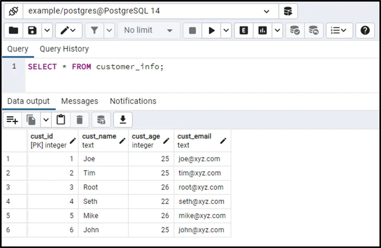The image size is (381, 248).
Task: Open a new query connection with the database icon
Action: [x=288, y=11]
